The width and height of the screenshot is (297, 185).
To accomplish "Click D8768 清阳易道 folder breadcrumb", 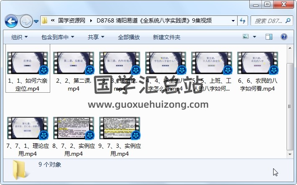I will (x=154, y=20).
